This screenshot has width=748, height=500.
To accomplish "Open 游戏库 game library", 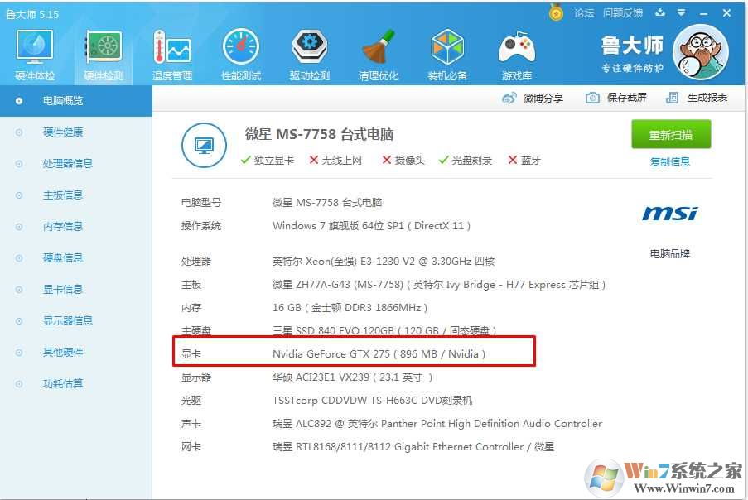I will click(x=517, y=55).
